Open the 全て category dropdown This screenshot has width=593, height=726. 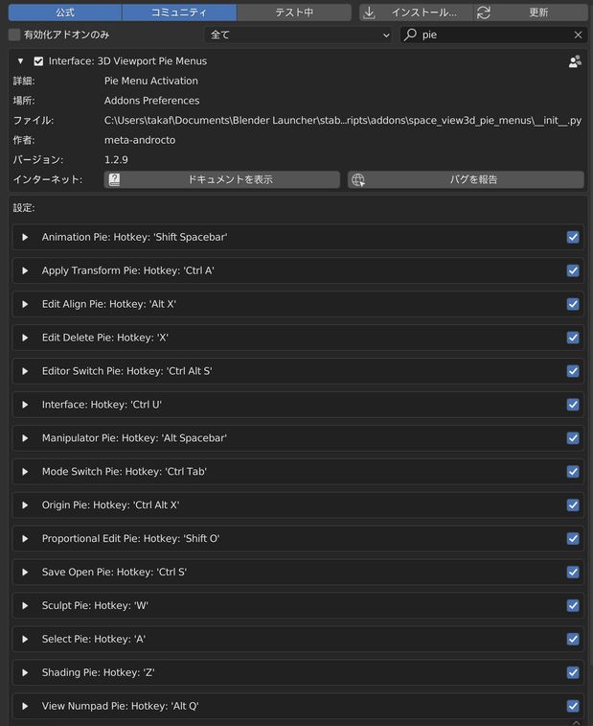point(298,35)
